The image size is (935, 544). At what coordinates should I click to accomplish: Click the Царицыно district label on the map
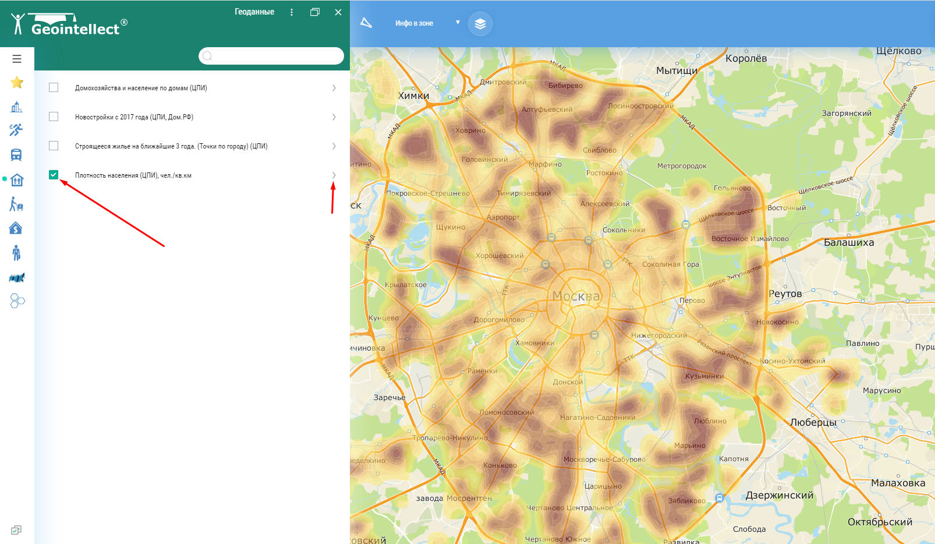[603, 486]
